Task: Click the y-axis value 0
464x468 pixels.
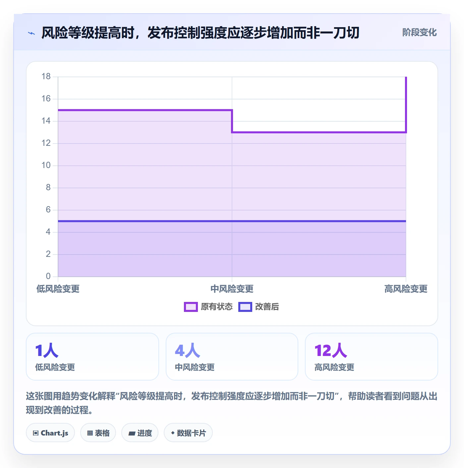Action: 48,276
